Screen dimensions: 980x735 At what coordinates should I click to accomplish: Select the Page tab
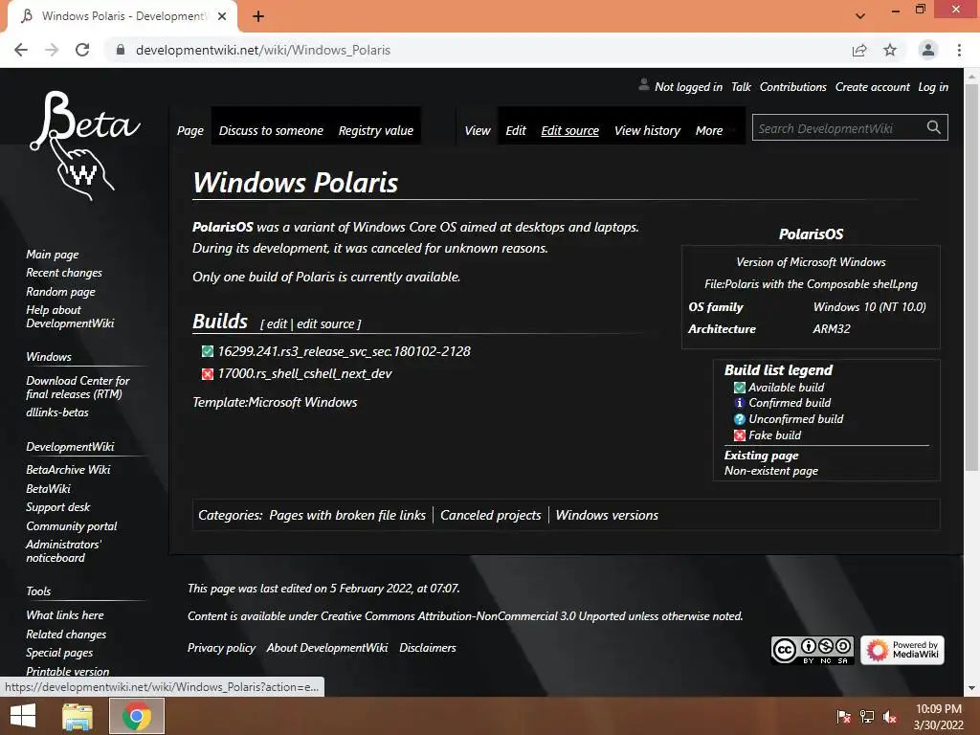[190, 130]
